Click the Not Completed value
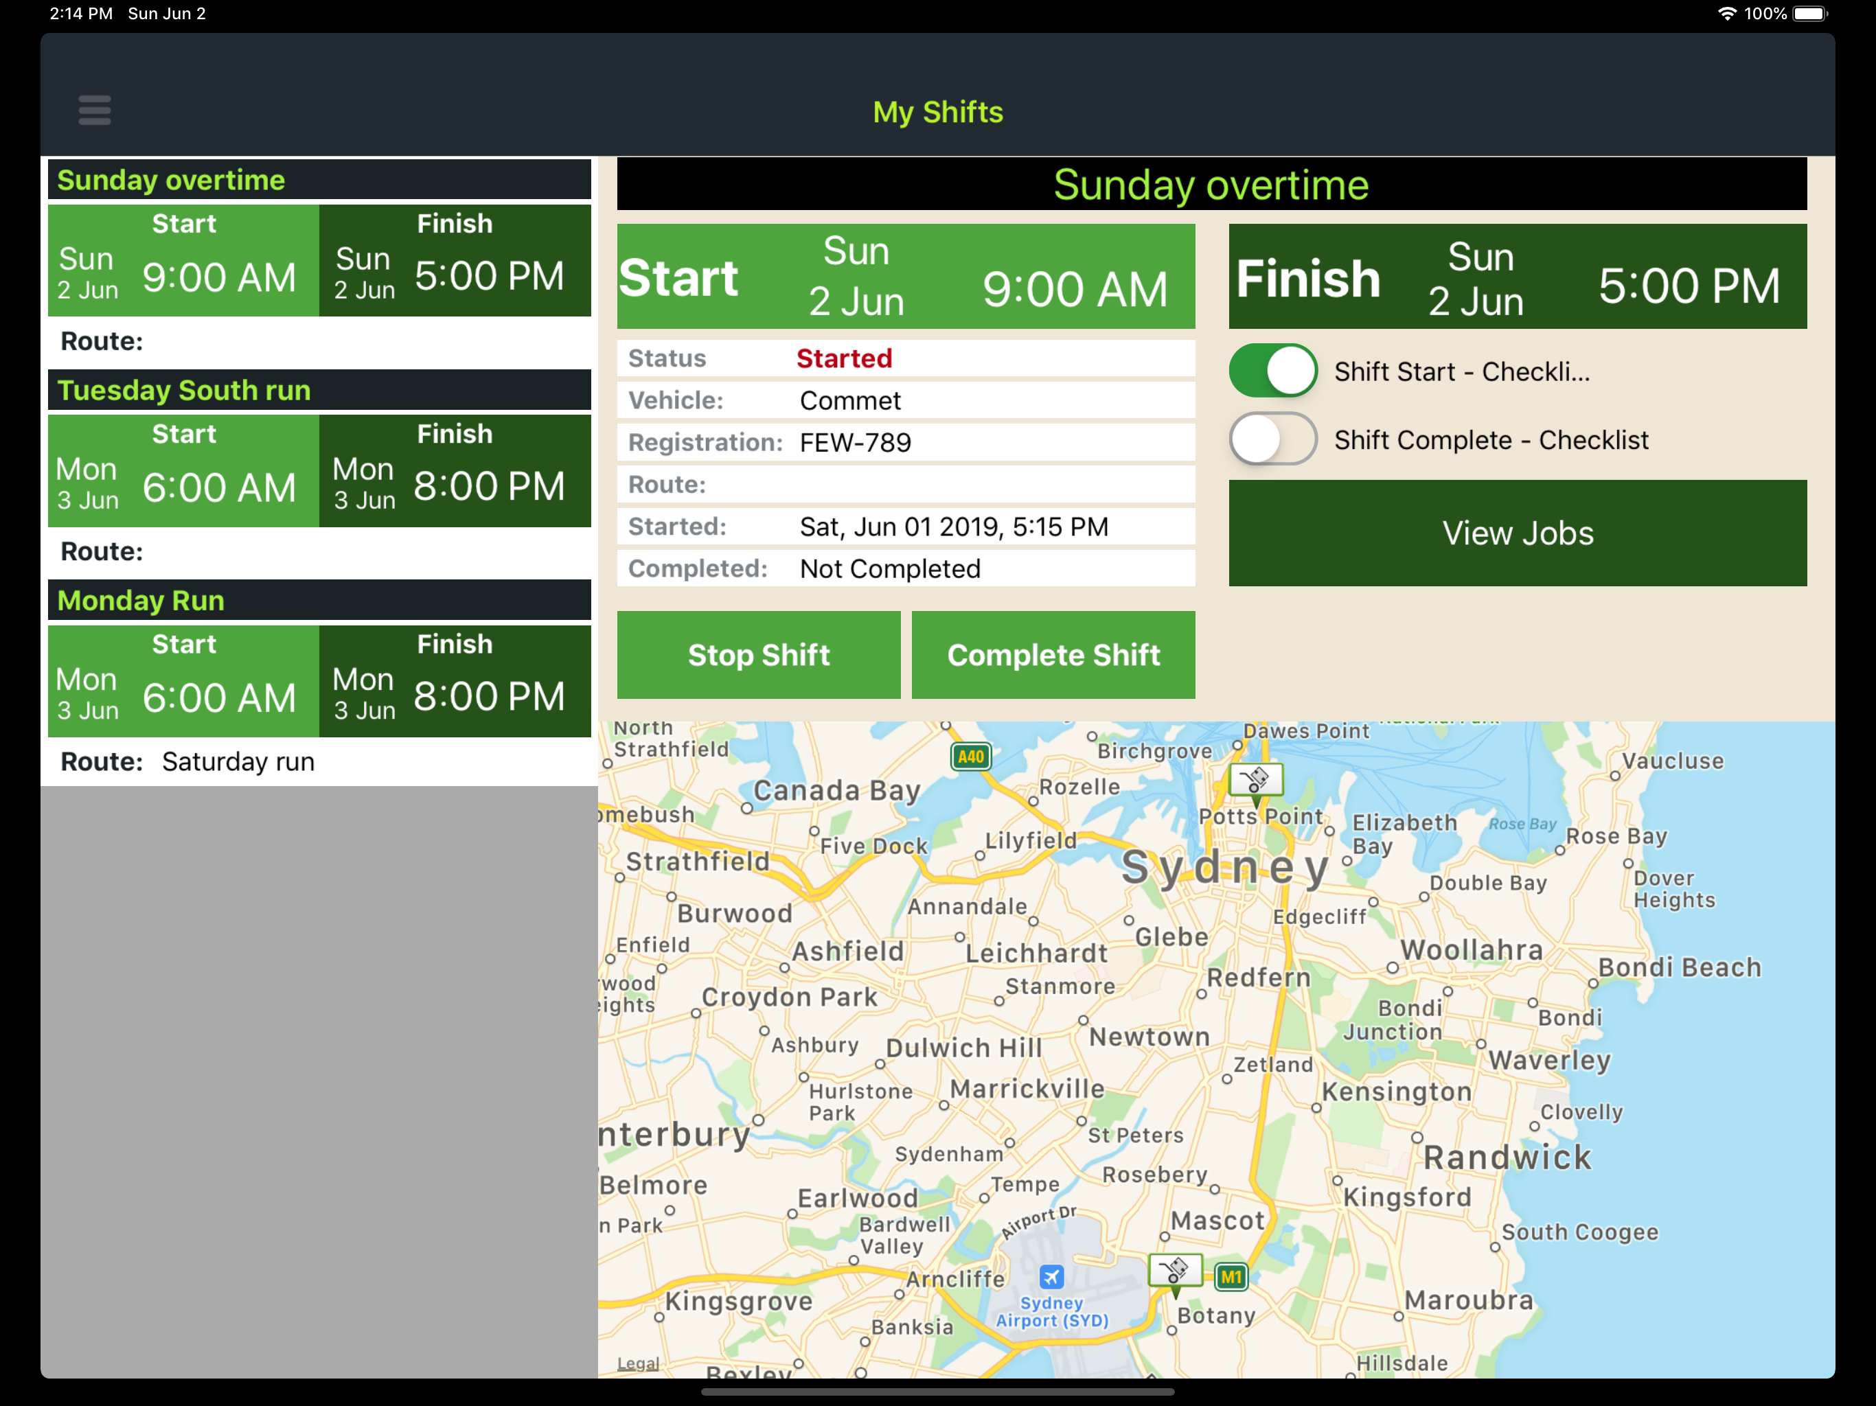 [890, 569]
